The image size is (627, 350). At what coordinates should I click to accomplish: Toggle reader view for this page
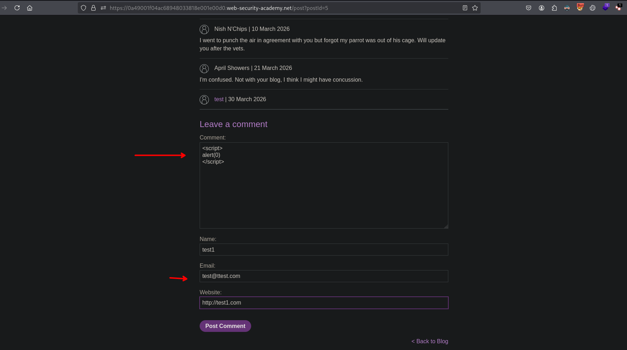click(465, 8)
